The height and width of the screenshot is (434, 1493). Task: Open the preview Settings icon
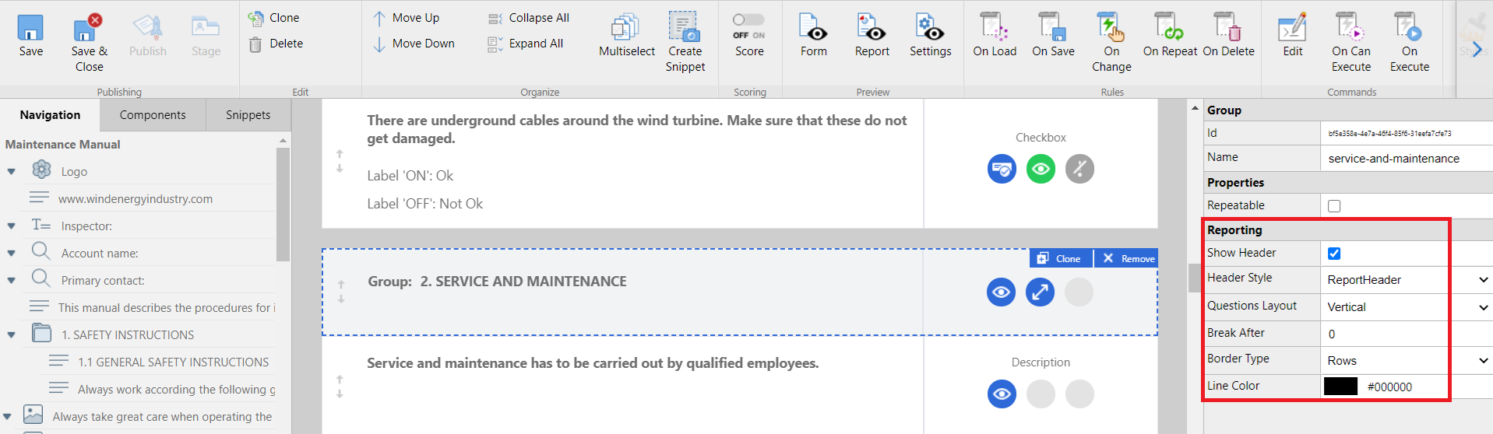coord(930,30)
